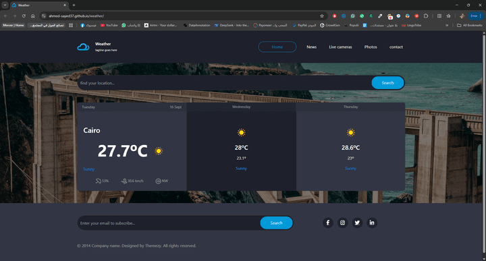Go to the browser home page icon

pos(33,16)
